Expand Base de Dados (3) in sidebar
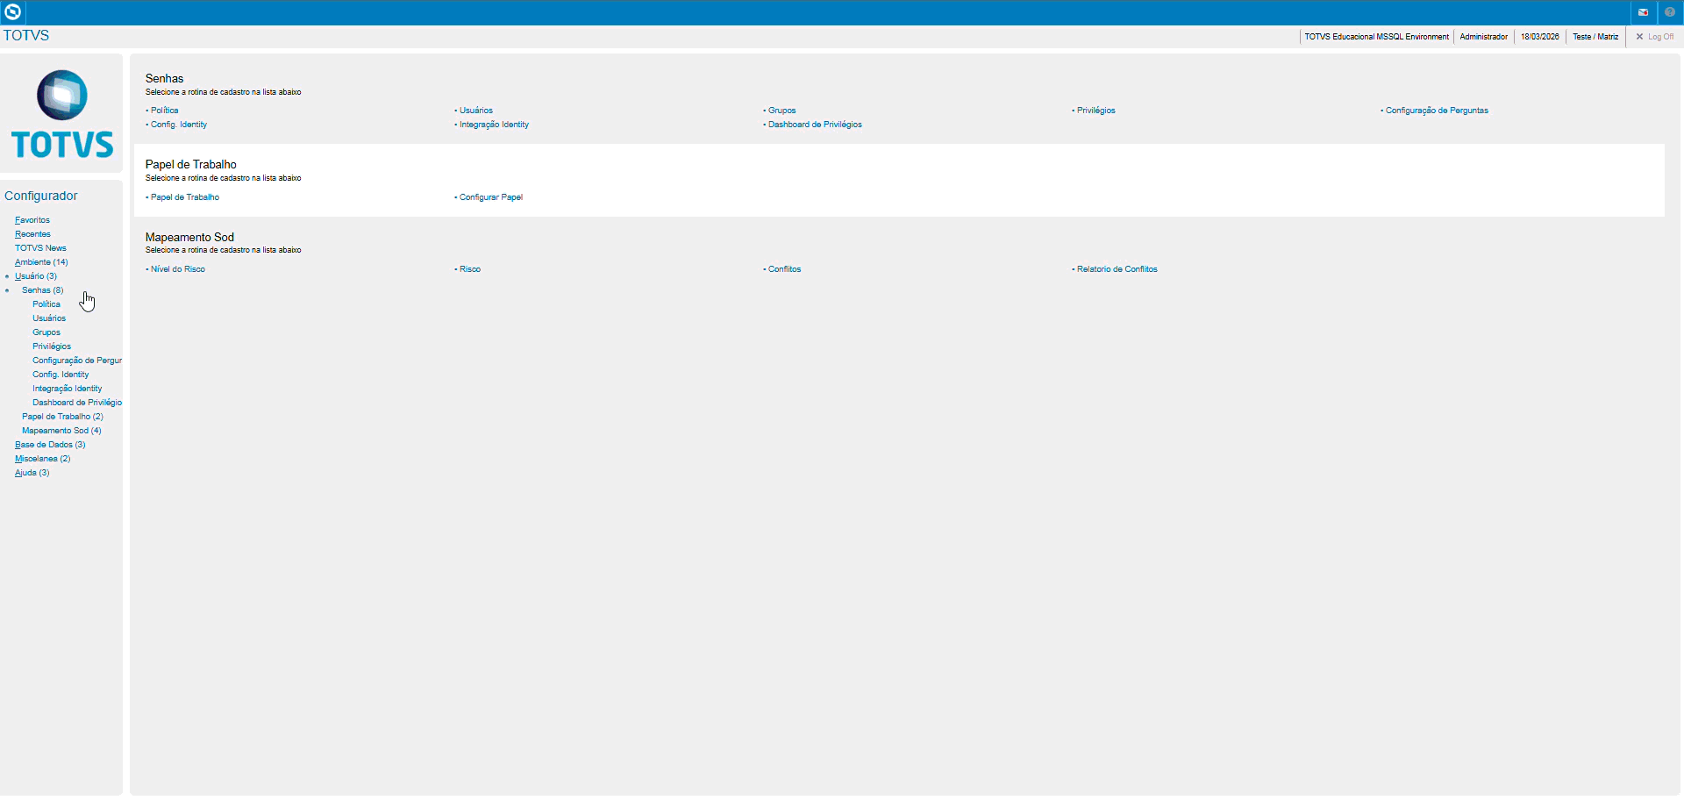 tap(50, 445)
